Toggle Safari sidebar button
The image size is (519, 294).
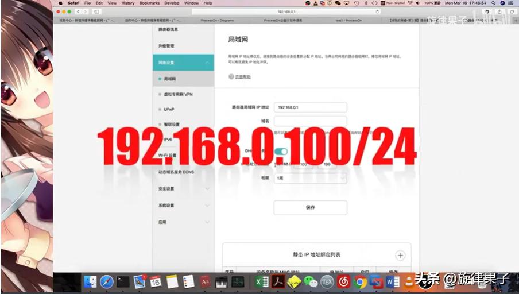[96, 11]
